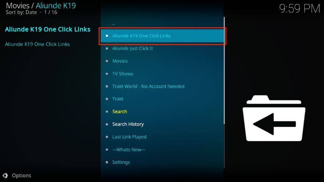324x182 pixels.
Task: Click the bullet icon beside TV Shows
Action: (x=107, y=74)
